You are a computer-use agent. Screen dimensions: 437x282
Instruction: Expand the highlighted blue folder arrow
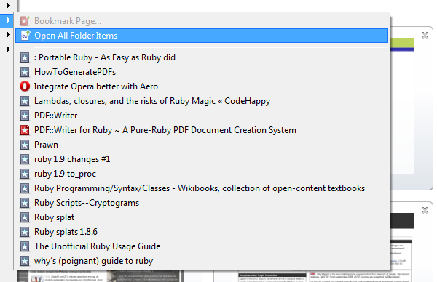click(x=8, y=20)
